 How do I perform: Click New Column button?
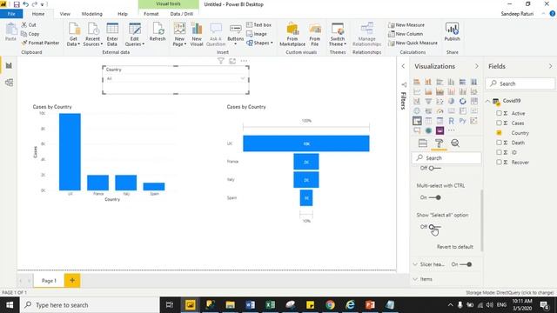(x=406, y=34)
